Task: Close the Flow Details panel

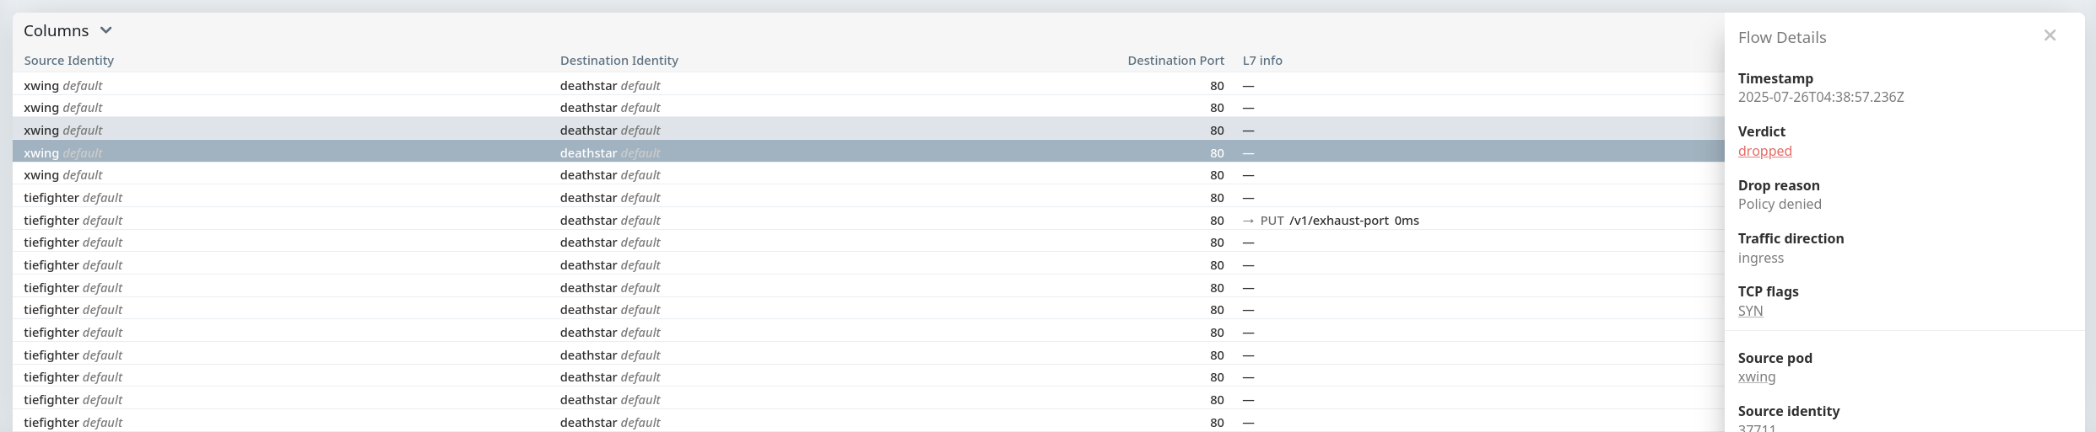Action: click(x=2050, y=35)
